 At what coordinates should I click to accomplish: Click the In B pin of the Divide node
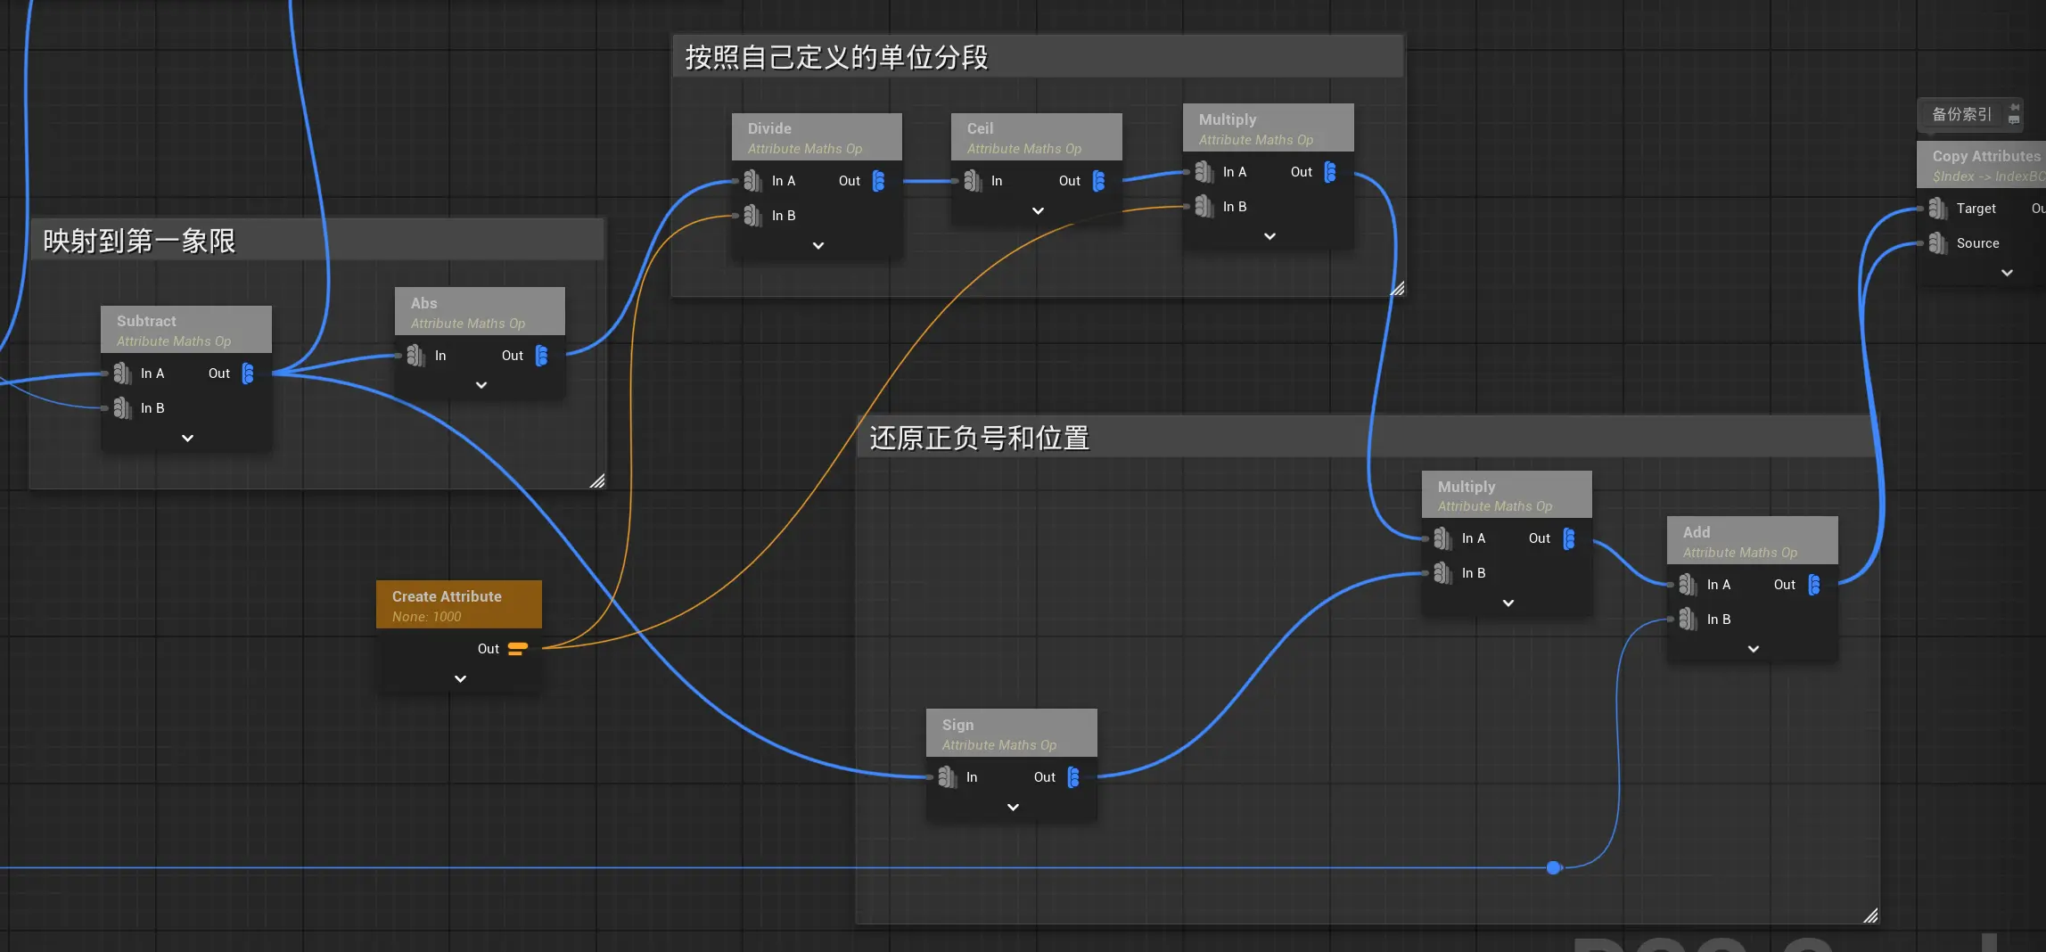coord(752,216)
